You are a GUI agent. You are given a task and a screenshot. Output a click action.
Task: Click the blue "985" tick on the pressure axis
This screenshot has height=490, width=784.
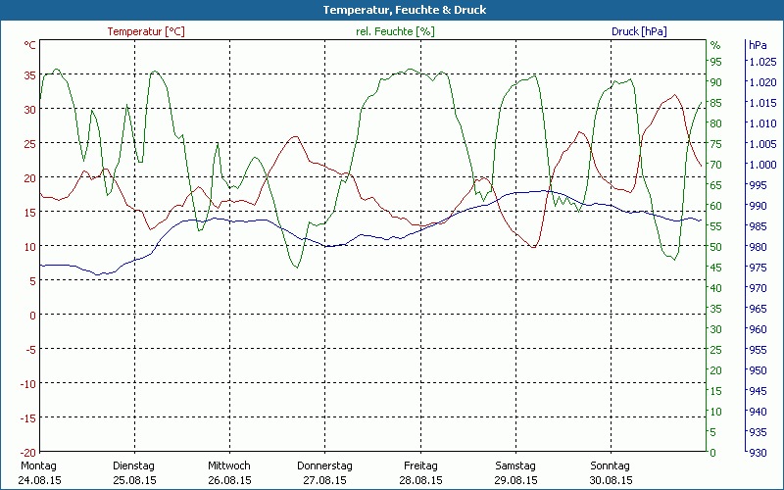[x=758, y=226]
